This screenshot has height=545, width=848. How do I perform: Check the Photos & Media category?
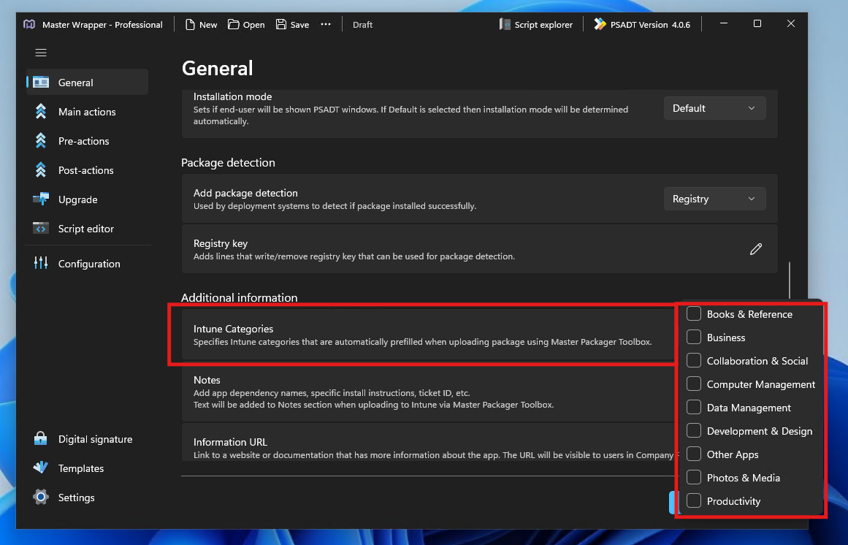[694, 477]
